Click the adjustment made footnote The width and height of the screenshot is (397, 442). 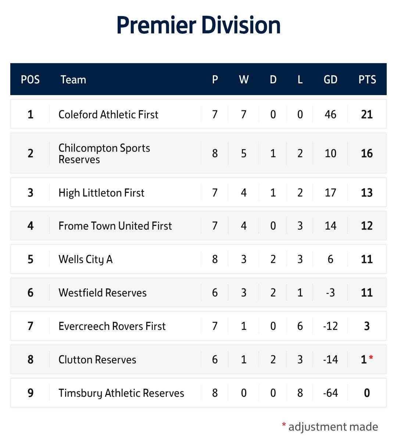(330, 427)
